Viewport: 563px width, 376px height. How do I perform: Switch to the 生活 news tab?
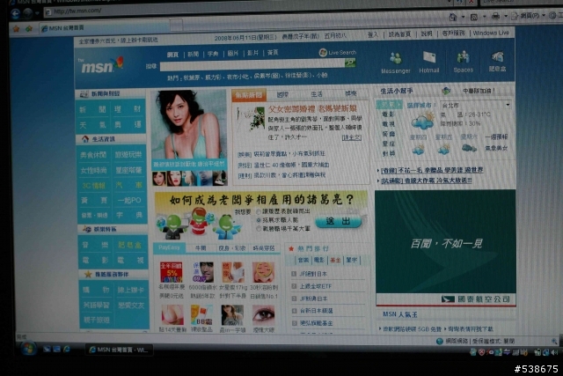(x=317, y=94)
